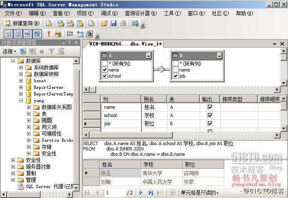288x198 pixels.
Task: Uncheck the job column in table B
Action: [x=176, y=76]
